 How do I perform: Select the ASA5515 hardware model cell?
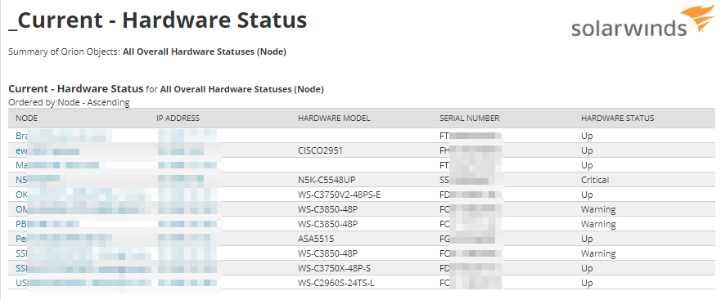(x=316, y=239)
